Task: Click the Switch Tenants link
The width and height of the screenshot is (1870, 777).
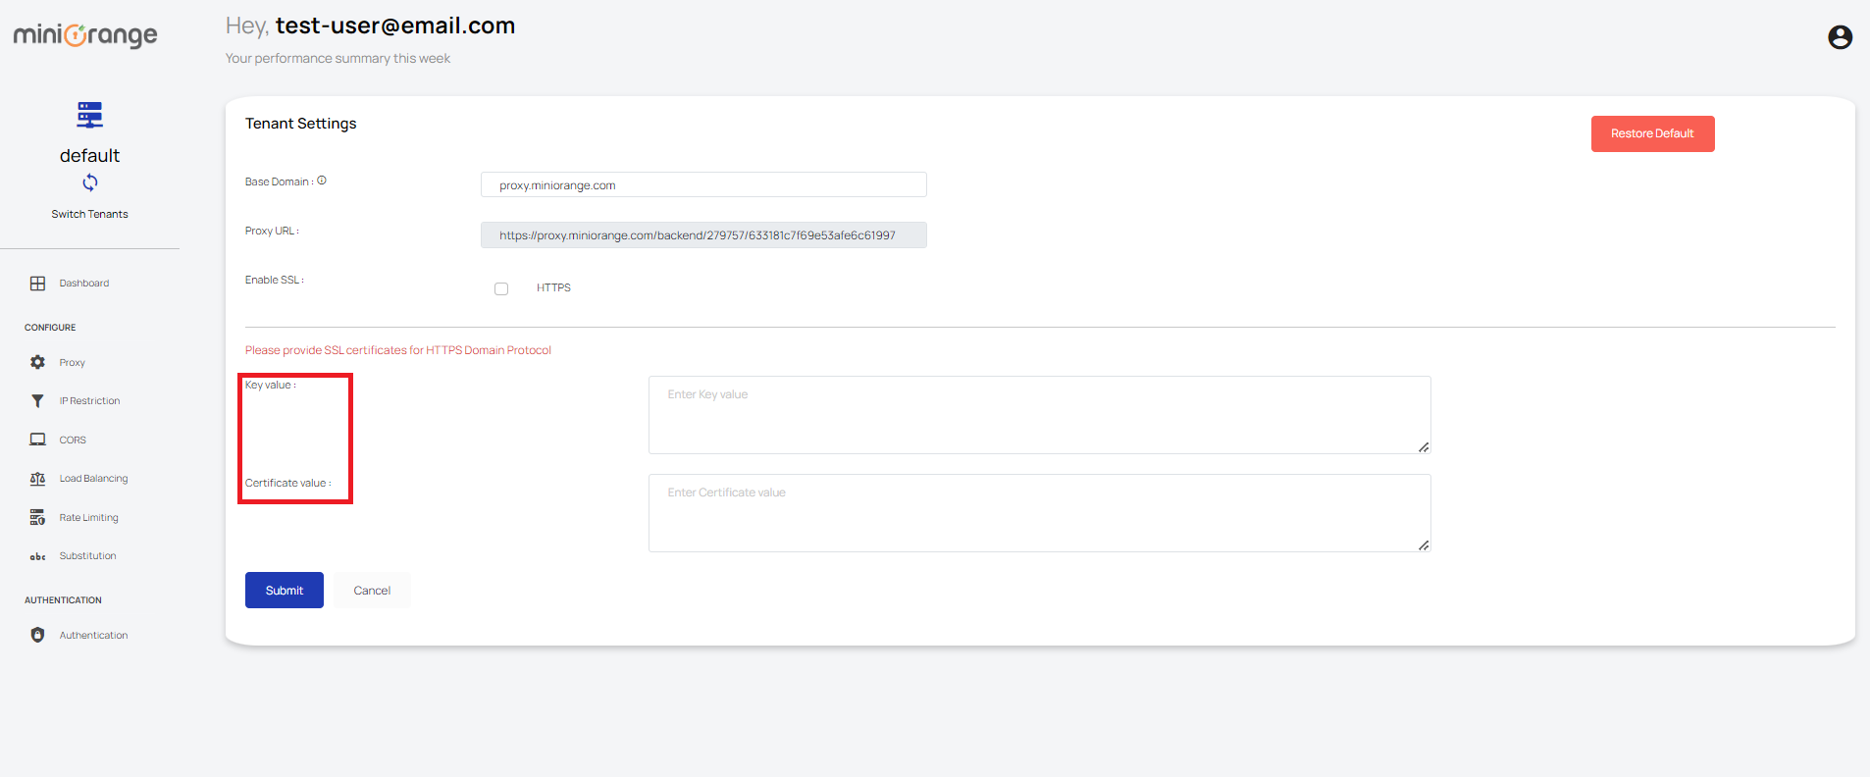Action: coord(89,214)
